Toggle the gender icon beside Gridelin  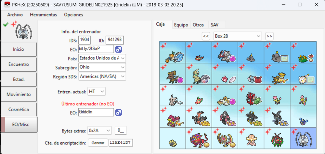click(119, 113)
